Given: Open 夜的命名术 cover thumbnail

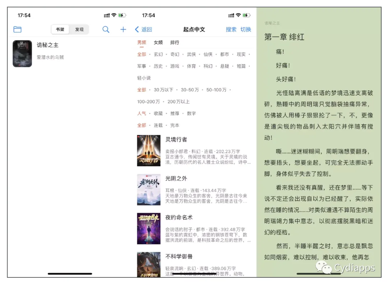Looking at the screenshot, I should 149,229.
